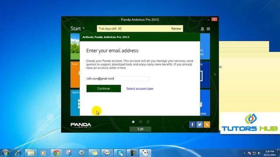Click the orange Scan tile
The height and width of the screenshot is (157, 280).
point(75,75)
